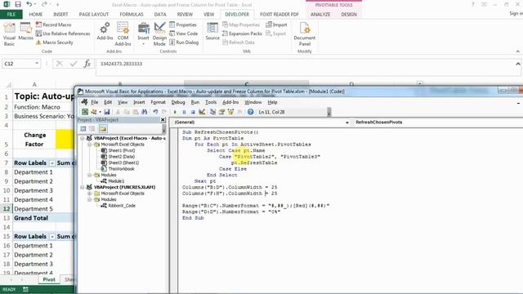The width and height of the screenshot is (523, 294).
Task: Click View Code in Controls group
Action: [183, 33]
